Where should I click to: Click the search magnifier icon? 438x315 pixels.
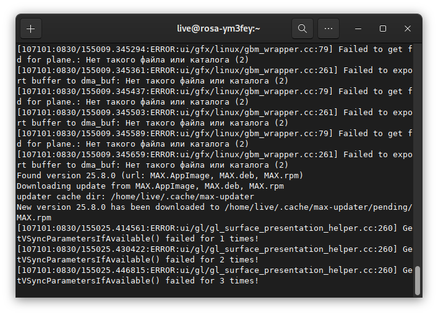302,28
